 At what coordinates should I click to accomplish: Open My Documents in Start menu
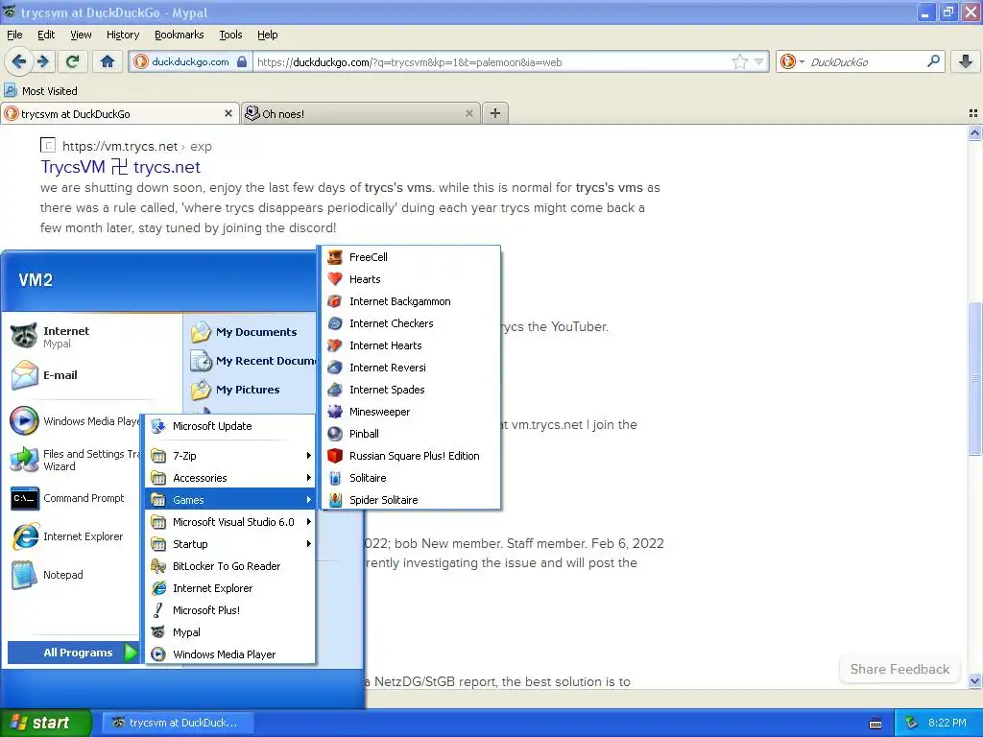point(253,332)
